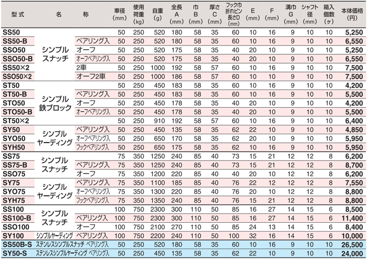367x259 pixels.
Task: Select model SYH75
Action: click(14, 201)
